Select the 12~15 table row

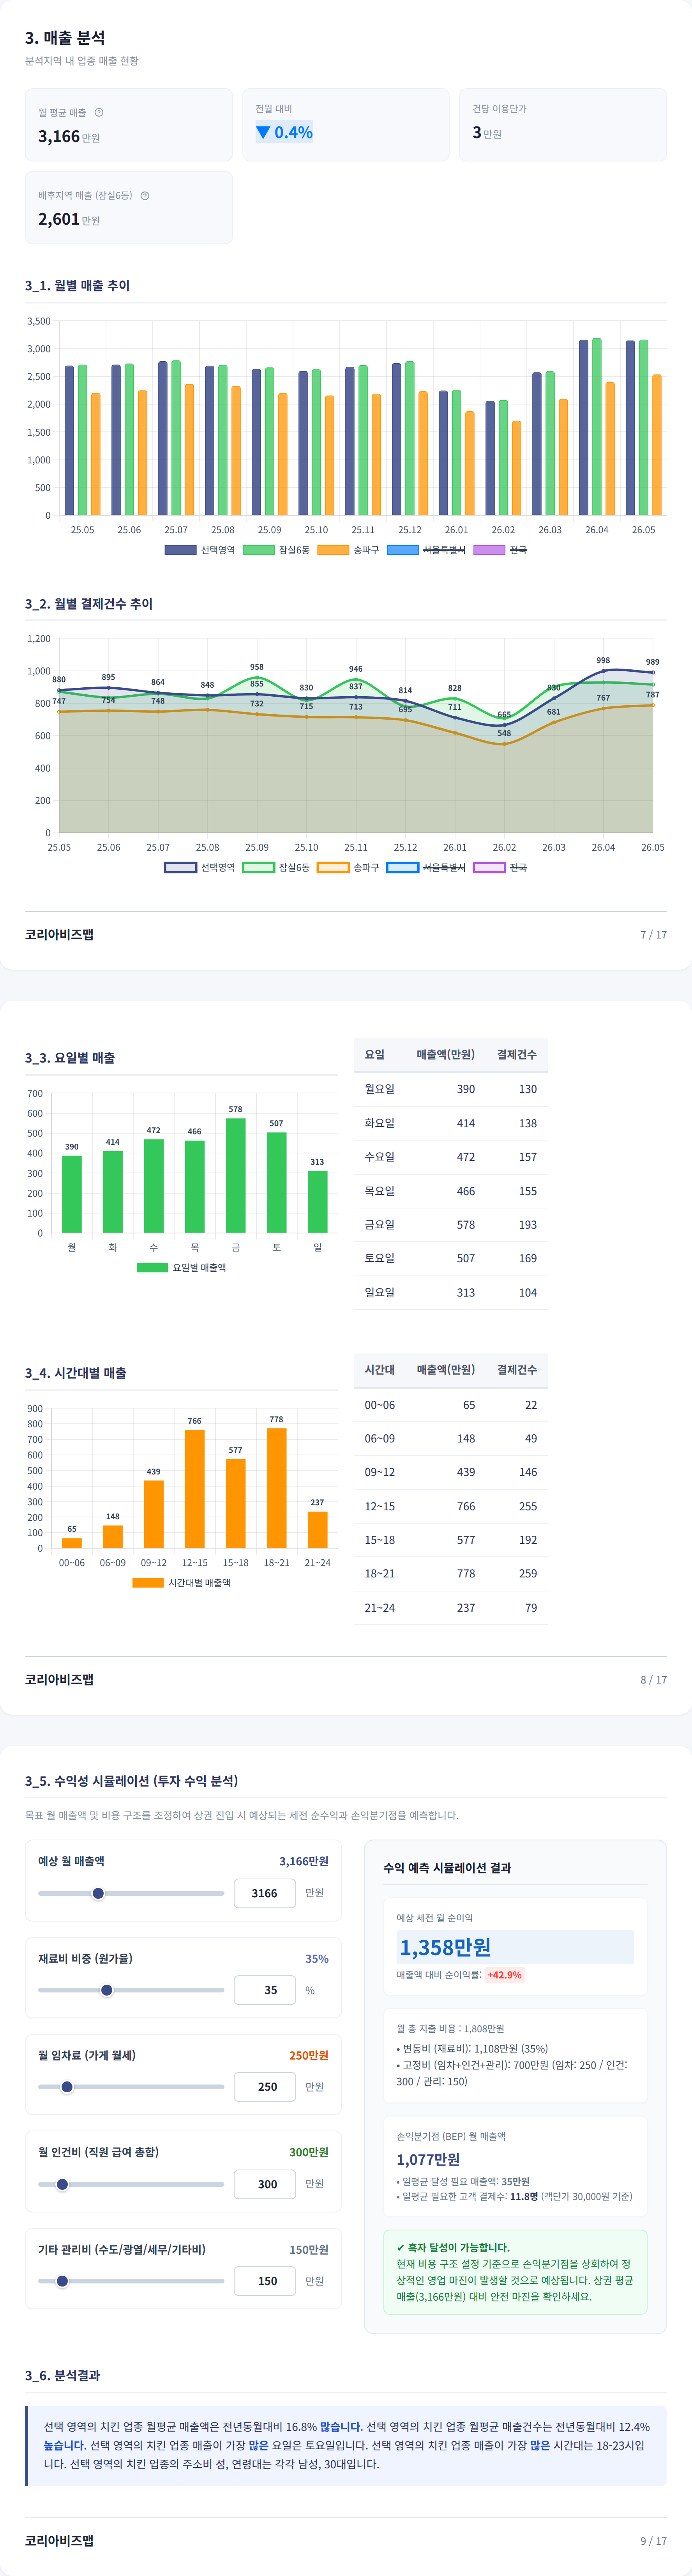click(450, 1506)
